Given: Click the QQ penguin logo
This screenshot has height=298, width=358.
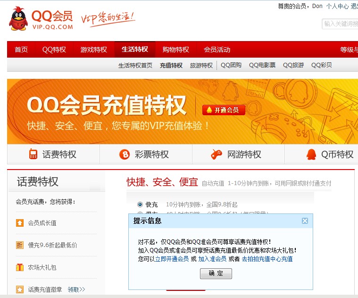Looking at the screenshot, I should [x=18, y=19].
